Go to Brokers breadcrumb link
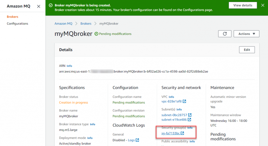Screen dimensions: 268x146 (86, 24)
